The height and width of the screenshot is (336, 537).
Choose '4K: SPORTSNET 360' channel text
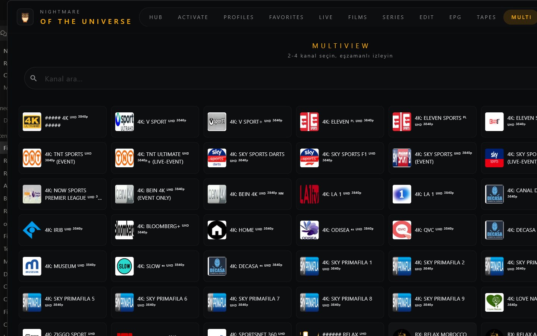(258, 333)
